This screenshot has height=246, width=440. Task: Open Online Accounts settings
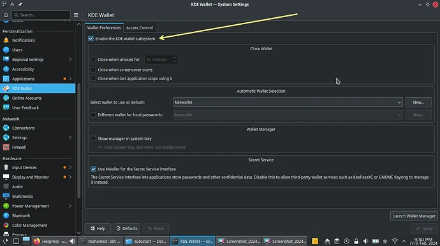point(38,98)
